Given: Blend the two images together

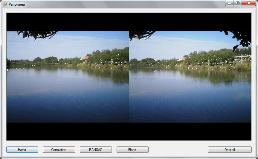Looking at the screenshot, I should point(132,150).
